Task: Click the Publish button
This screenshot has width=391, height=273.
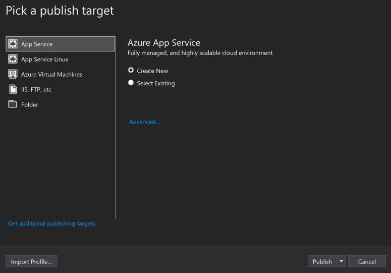Action: coord(322,261)
